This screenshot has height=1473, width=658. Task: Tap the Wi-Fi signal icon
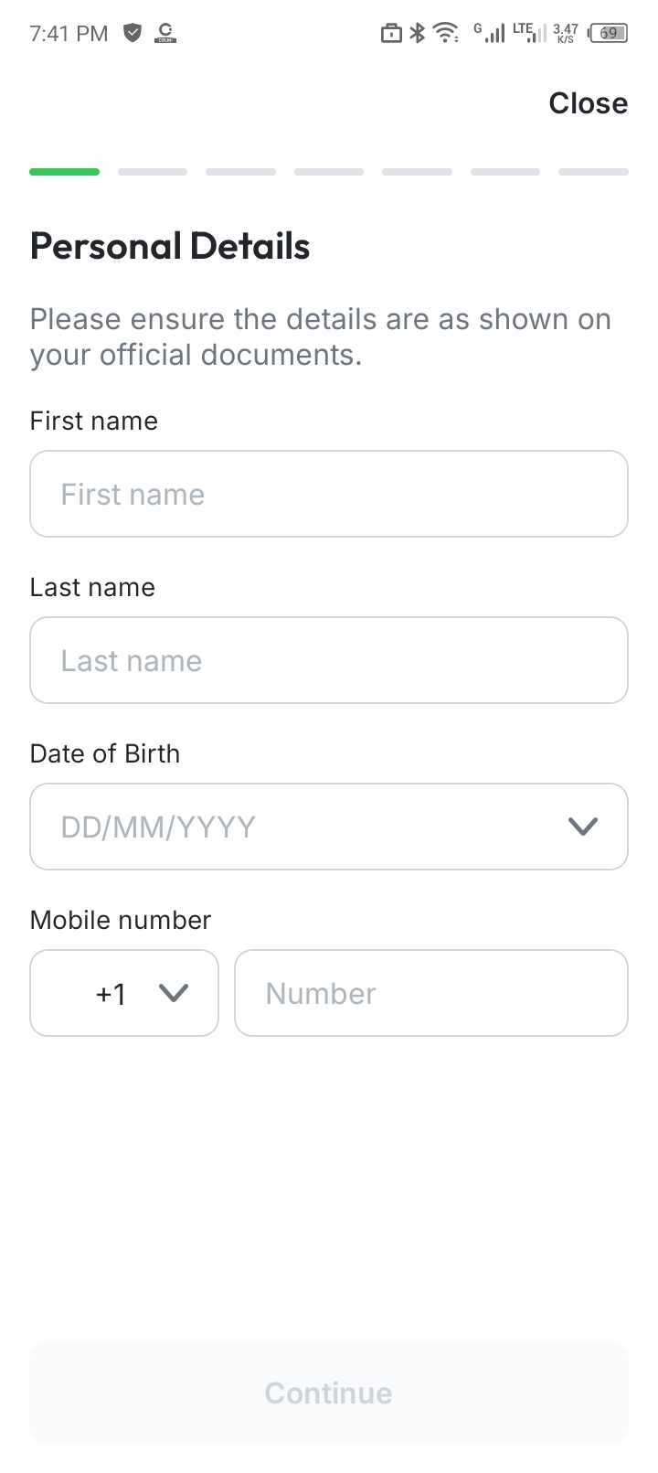446,34
